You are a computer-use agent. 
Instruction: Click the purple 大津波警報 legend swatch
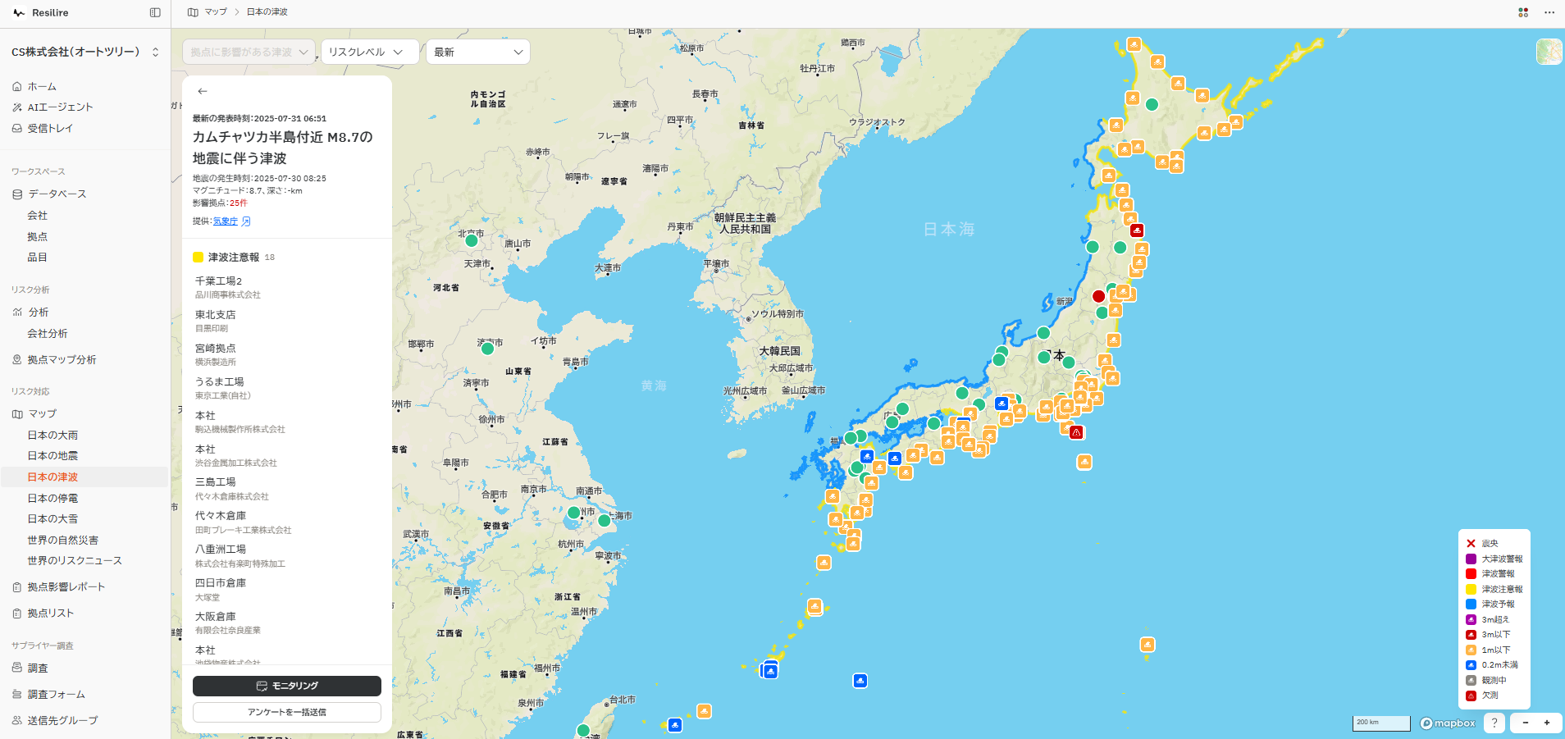[1471, 559]
